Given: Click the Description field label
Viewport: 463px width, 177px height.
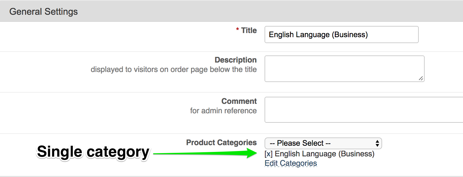Looking at the screenshot, I should coord(235,60).
